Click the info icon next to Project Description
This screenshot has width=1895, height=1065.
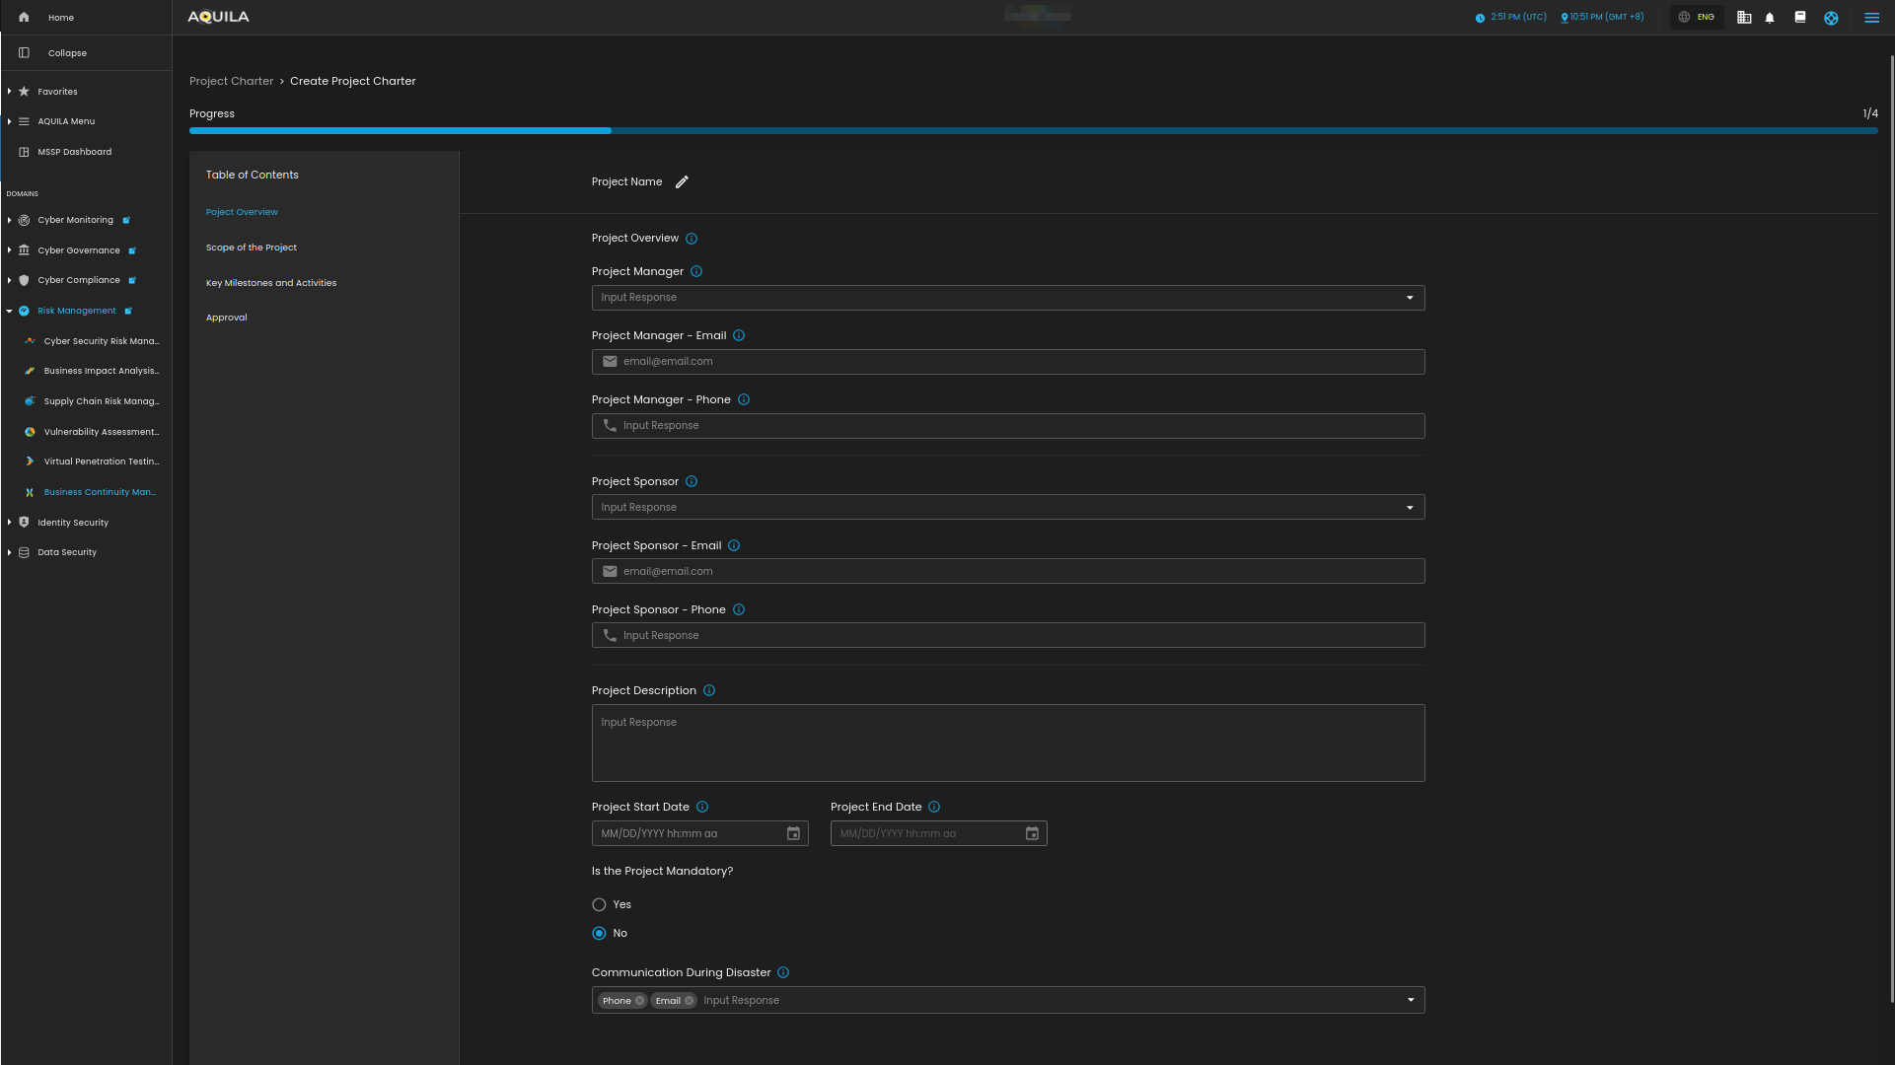[x=709, y=691]
